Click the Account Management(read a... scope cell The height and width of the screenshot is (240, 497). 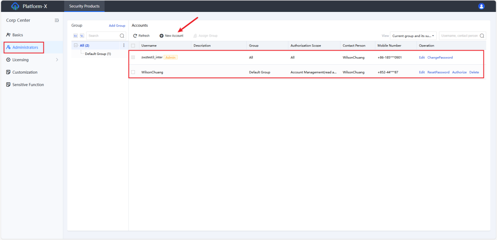313,72
